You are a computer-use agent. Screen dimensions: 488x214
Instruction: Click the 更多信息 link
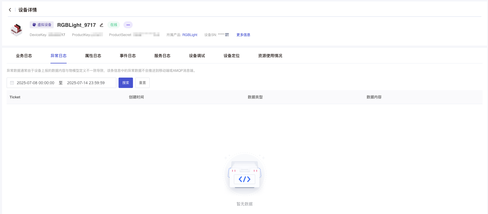243,35
